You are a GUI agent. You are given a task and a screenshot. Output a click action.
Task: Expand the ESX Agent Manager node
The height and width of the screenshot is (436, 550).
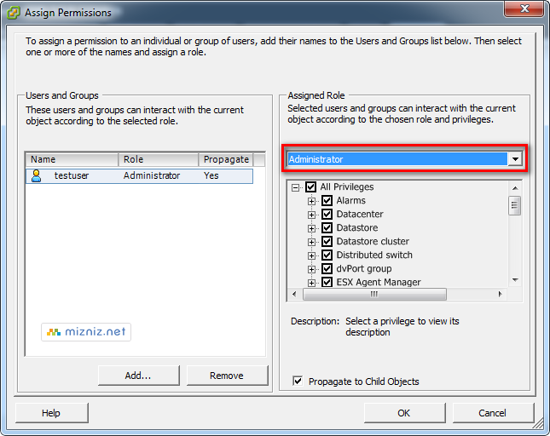click(311, 283)
